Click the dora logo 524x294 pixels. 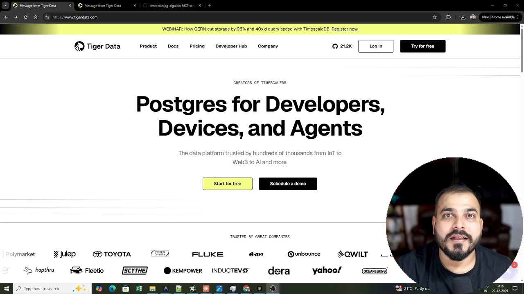[279, 271]
